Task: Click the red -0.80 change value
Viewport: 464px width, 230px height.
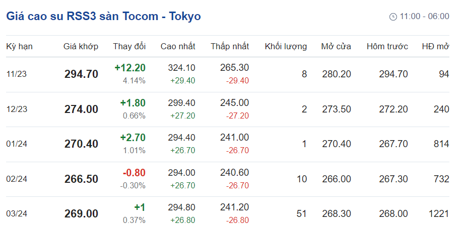Action: pyautogui.click(x=134, y=173)
